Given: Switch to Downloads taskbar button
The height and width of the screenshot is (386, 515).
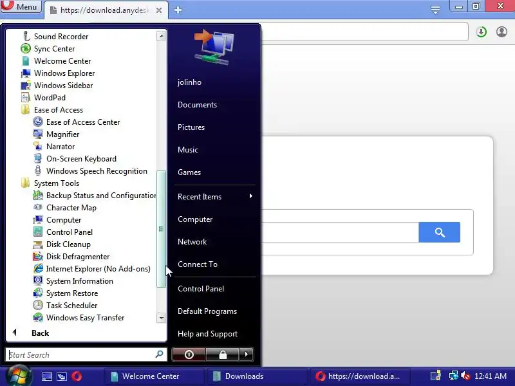Looking at the screenshot, I should pyautogui.click(x=256, y=376).
